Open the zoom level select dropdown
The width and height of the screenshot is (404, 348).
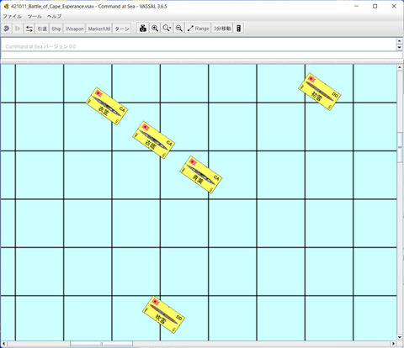(x=167, y=29)
